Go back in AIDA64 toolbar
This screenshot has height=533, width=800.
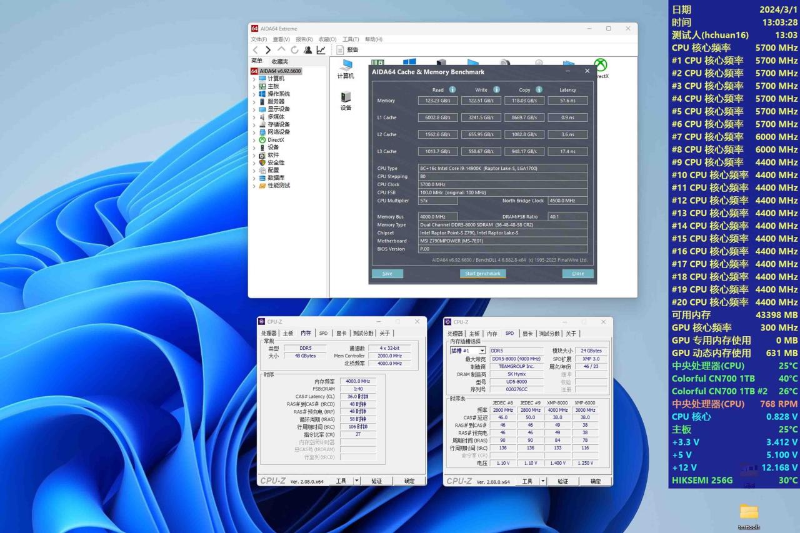click(x=255, y=50)
